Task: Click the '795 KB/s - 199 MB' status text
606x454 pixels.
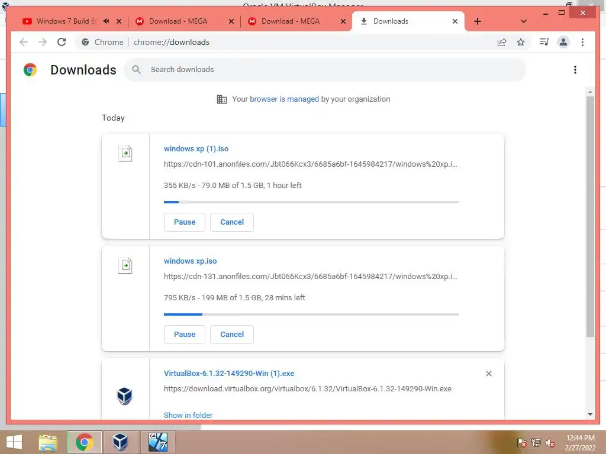Action: (x=234, y=298)
